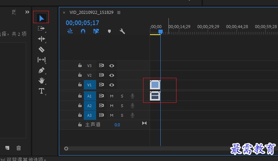Toggle sync lock for V3
This screenshot has width=278, height=161.
[x=101, y=65]
